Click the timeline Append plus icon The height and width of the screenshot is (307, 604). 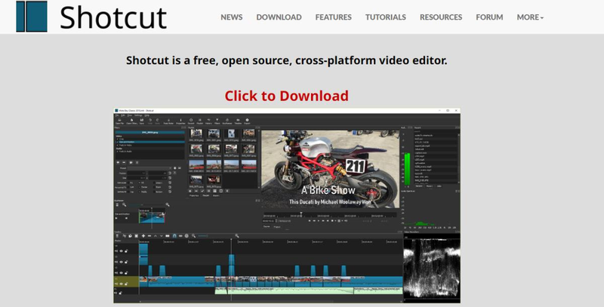click(143, 236)
